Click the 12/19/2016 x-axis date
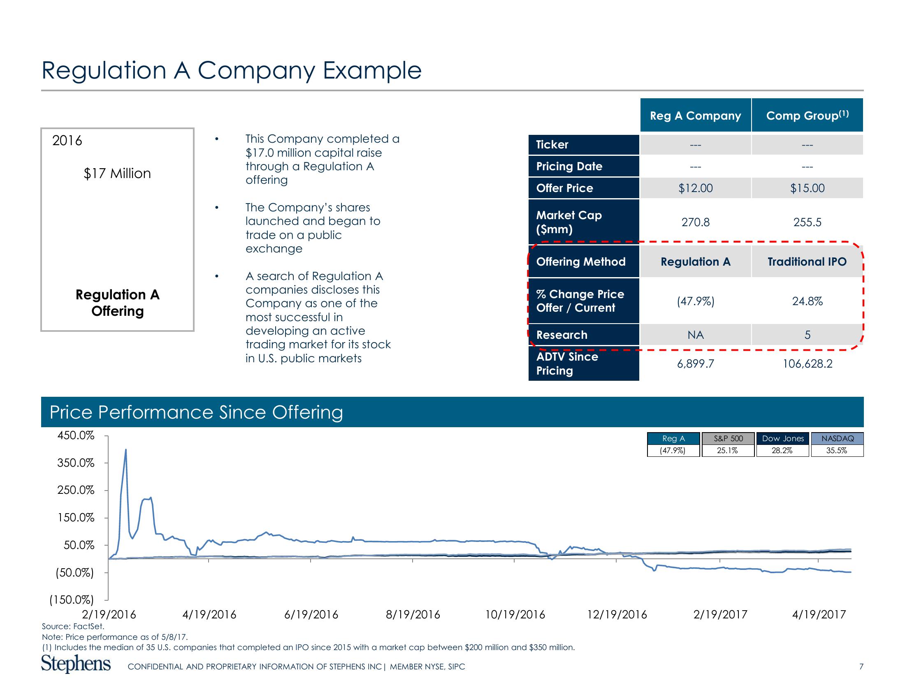905x699 pixels. (x=617, y=615)
